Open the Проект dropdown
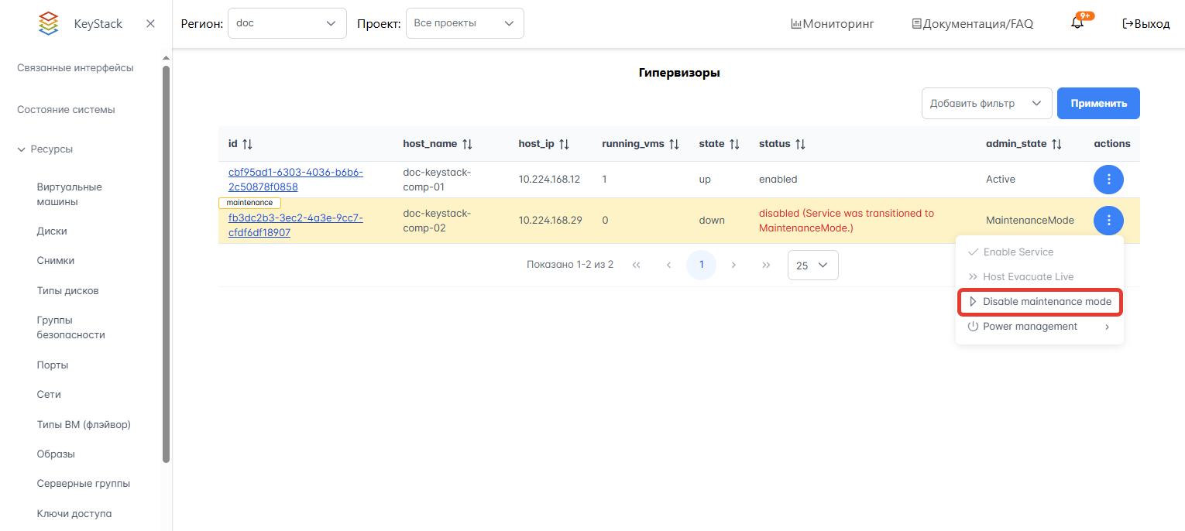 click(x=465, y=23)
